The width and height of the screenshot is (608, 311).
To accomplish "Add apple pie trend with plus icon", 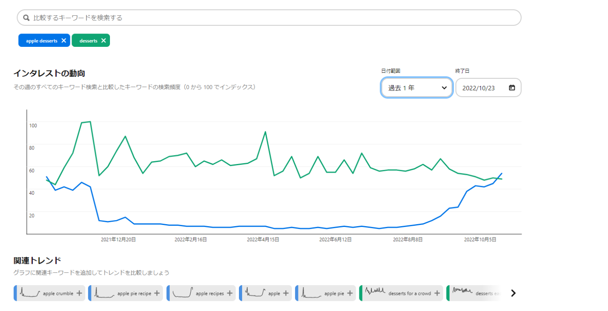I will 350,293.
